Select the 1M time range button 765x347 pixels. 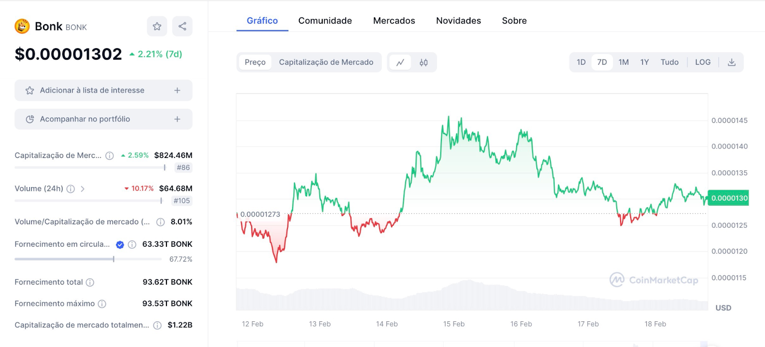click(x=623, y=62)
